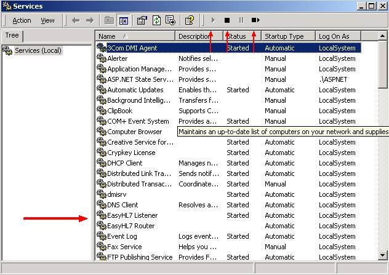This screenshot has height=275, width=389.
Task: Select the Automatic Updates service
Action: pos(228,90)
